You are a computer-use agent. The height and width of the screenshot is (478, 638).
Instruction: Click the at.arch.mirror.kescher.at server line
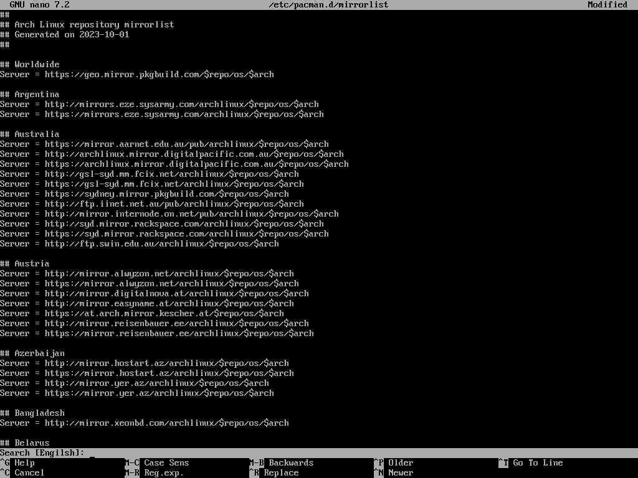coord(142,314)
